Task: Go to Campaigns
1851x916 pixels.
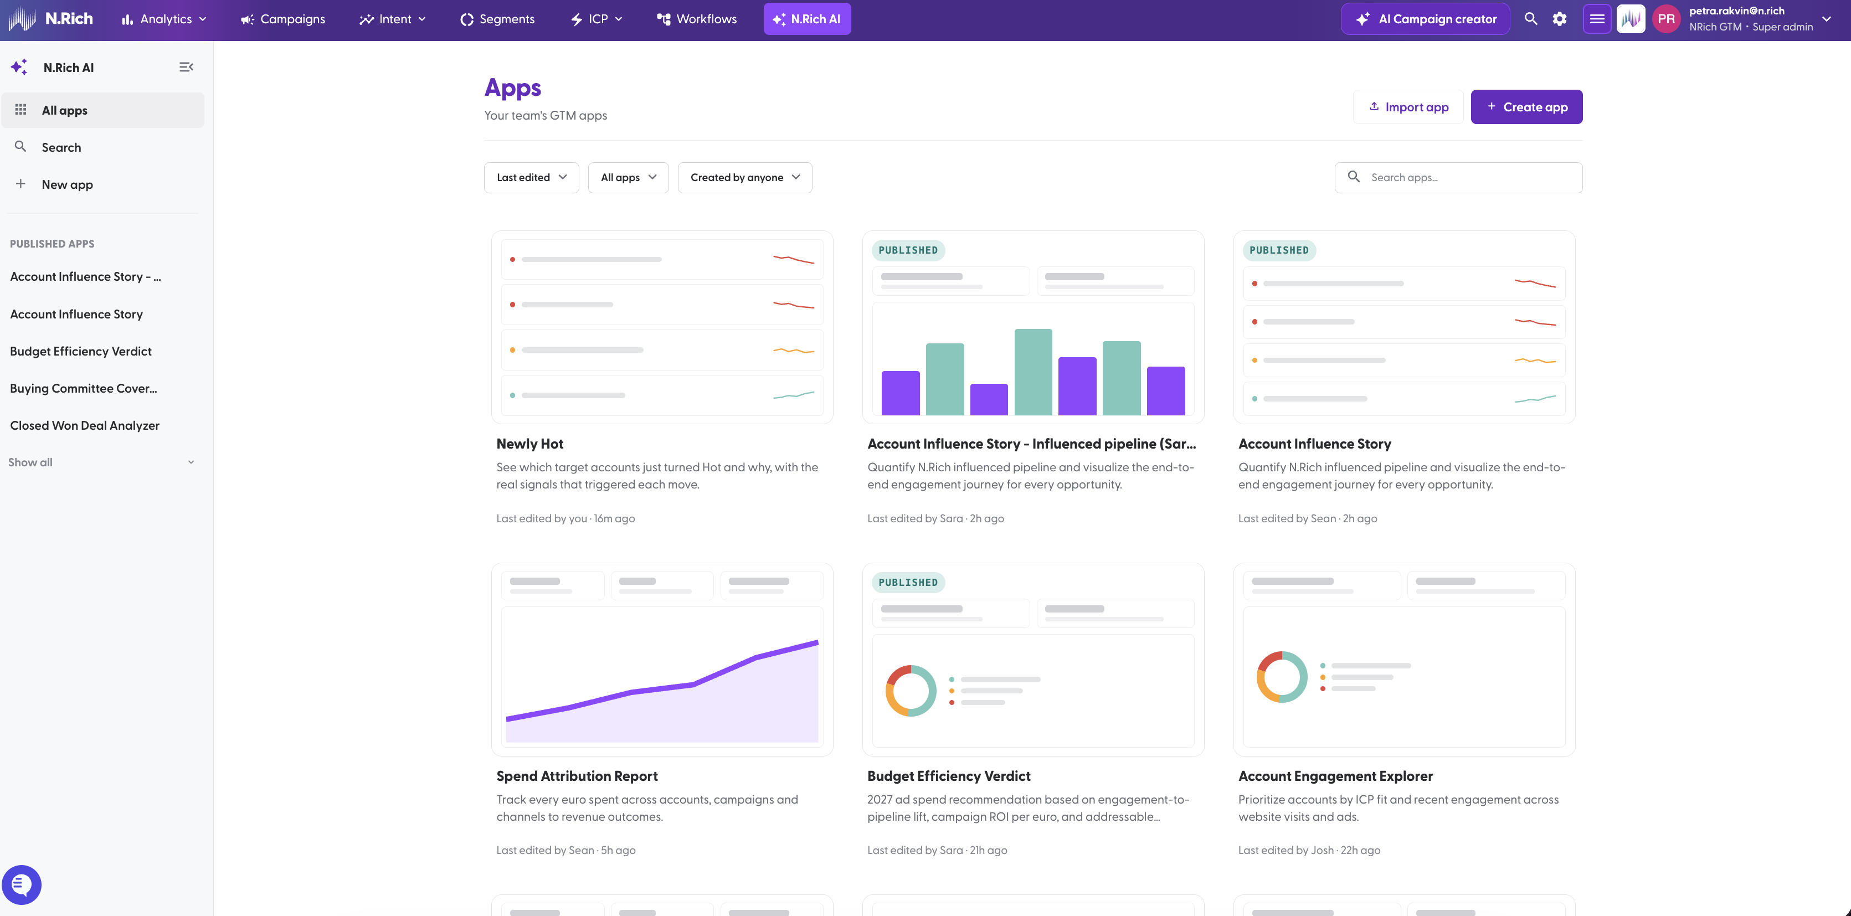Action: coord(282,19)
